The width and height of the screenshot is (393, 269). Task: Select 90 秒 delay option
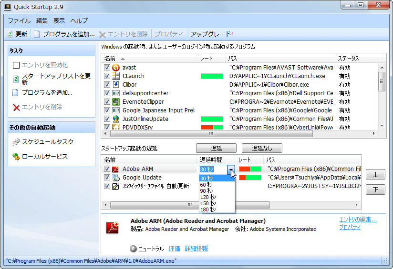pyautogui.click(x=217, y=191)
